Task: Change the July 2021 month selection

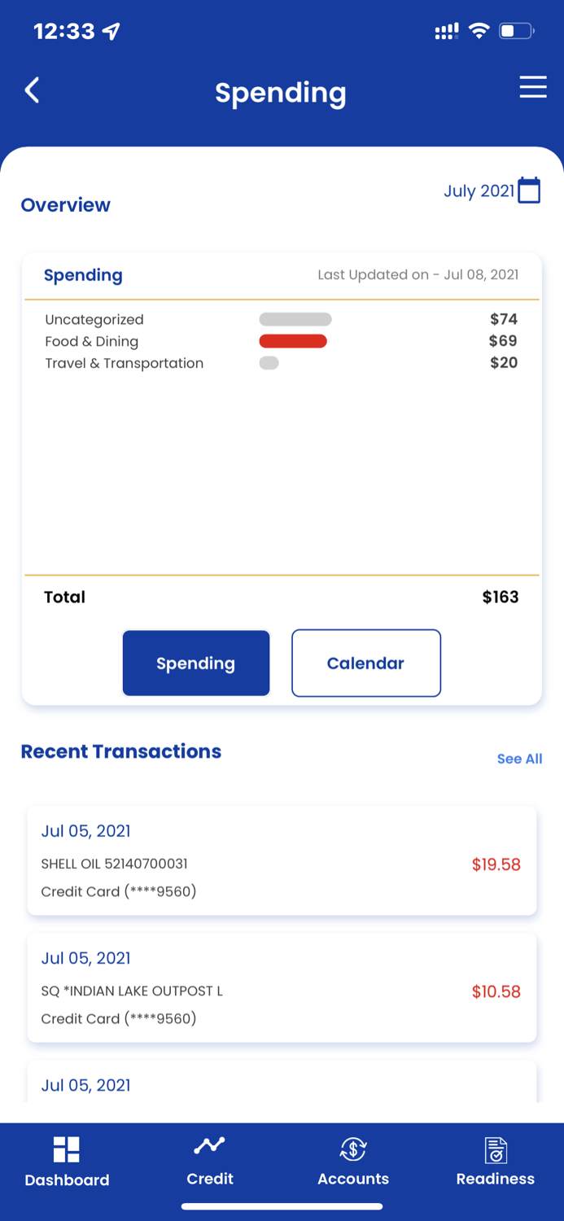Action: click(479, 191)
